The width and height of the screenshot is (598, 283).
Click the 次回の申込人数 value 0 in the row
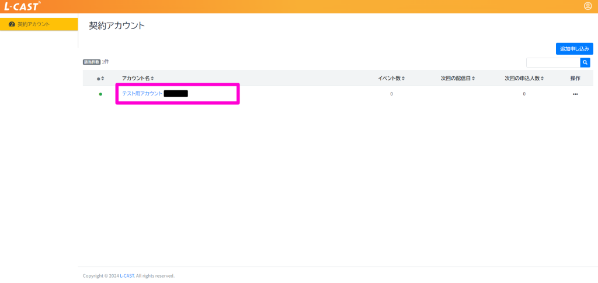pos(524,94)
